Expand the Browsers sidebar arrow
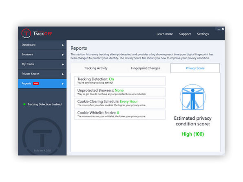 coord(63,55)
